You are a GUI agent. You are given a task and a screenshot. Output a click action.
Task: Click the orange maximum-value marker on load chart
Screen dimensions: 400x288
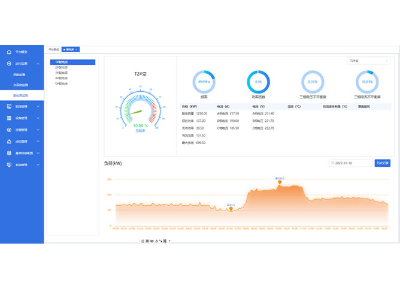point(279,182)
